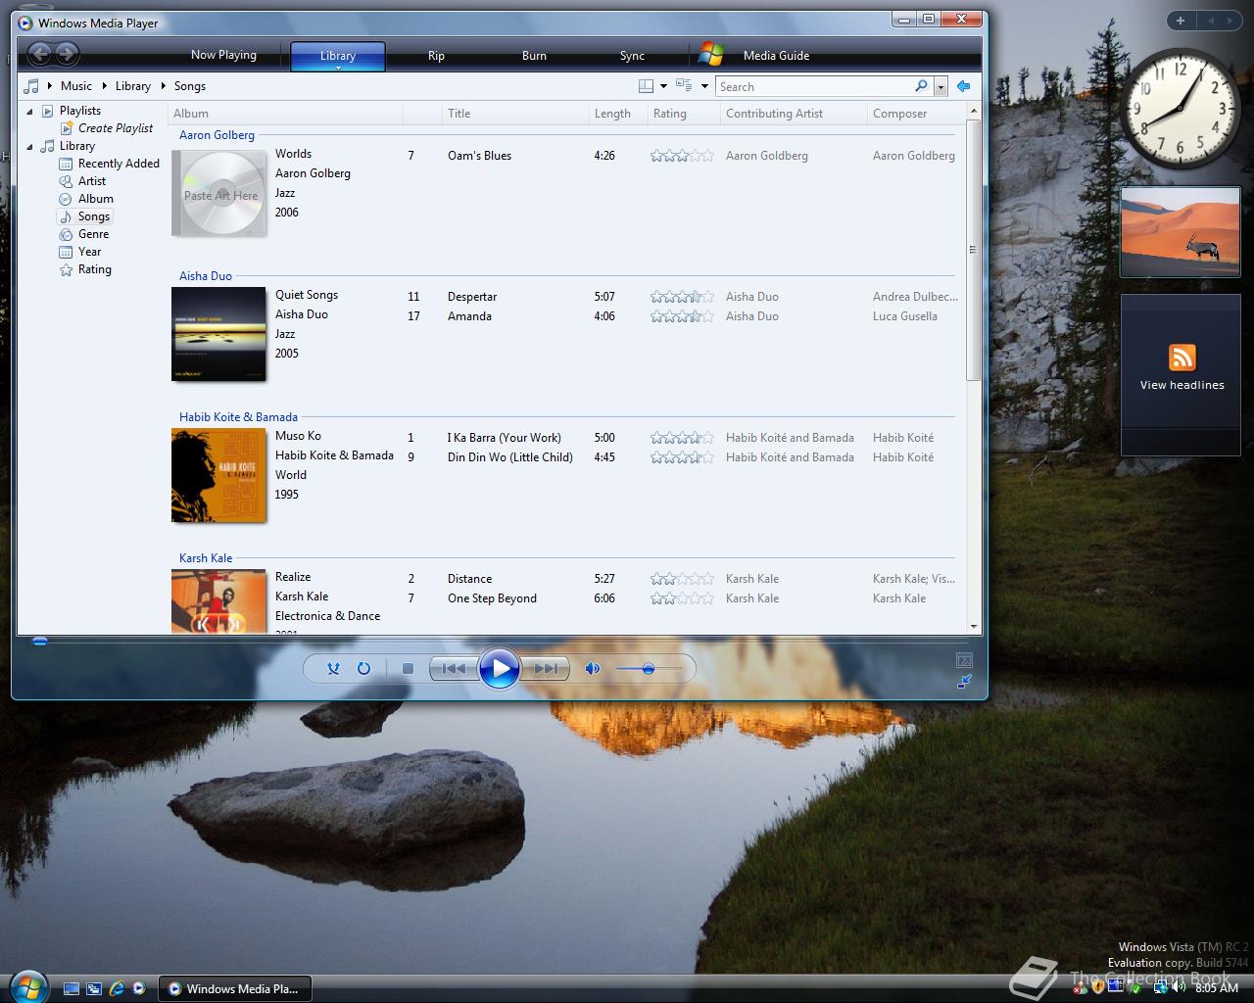Switch to compact mode icon
Viewport: 1254px width, 1003px height.
(964, 681)
